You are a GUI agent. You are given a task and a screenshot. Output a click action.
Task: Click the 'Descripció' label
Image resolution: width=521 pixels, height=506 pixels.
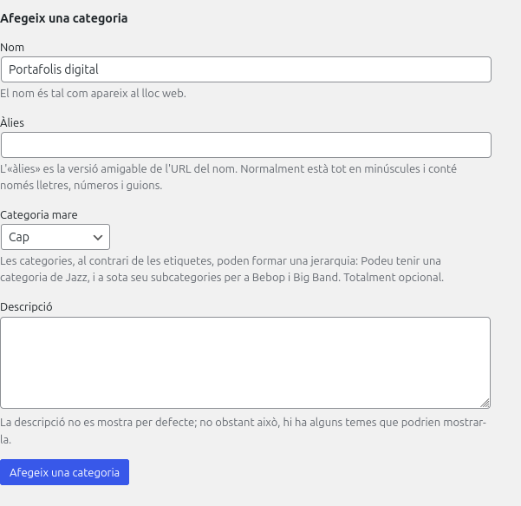point(27,306)
